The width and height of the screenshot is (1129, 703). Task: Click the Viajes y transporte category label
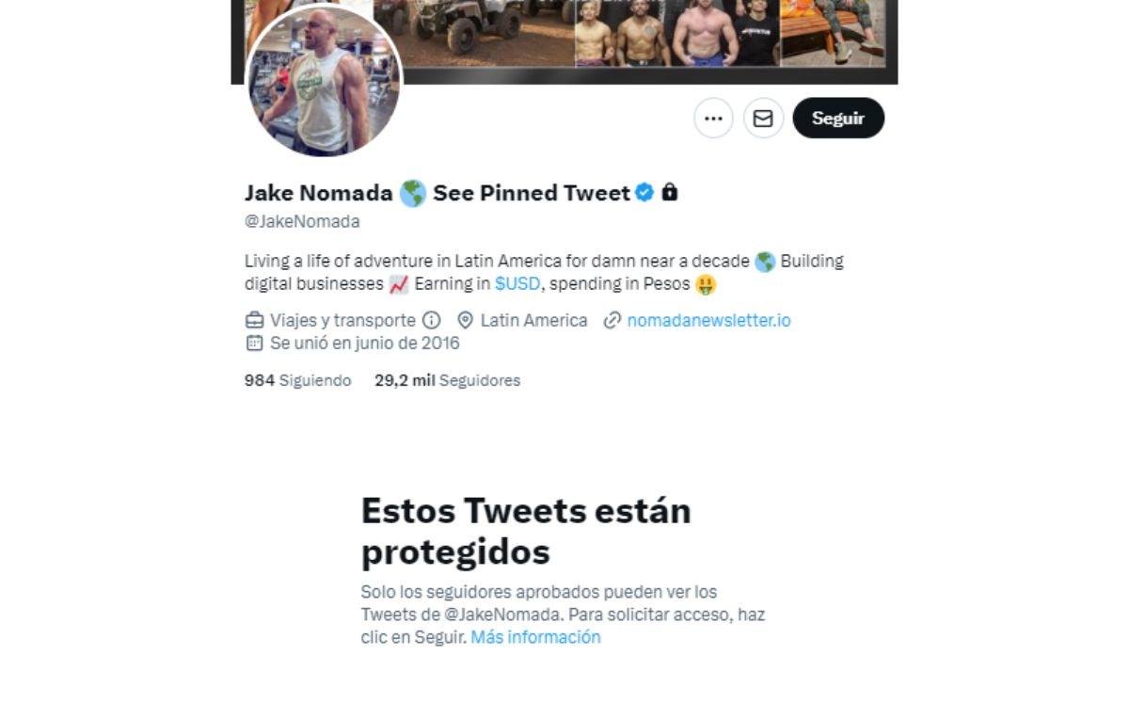(342, 320)
